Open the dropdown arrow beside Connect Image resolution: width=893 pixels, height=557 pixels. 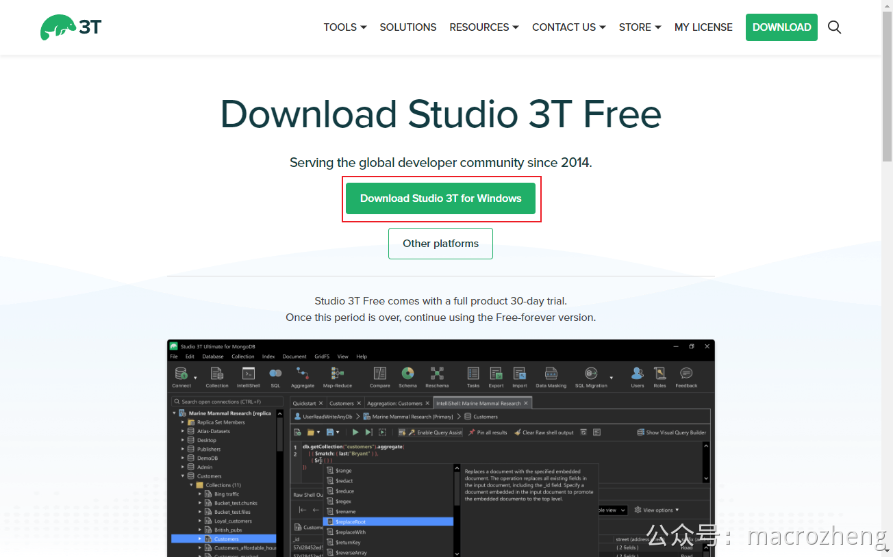(x=195, y=378)
